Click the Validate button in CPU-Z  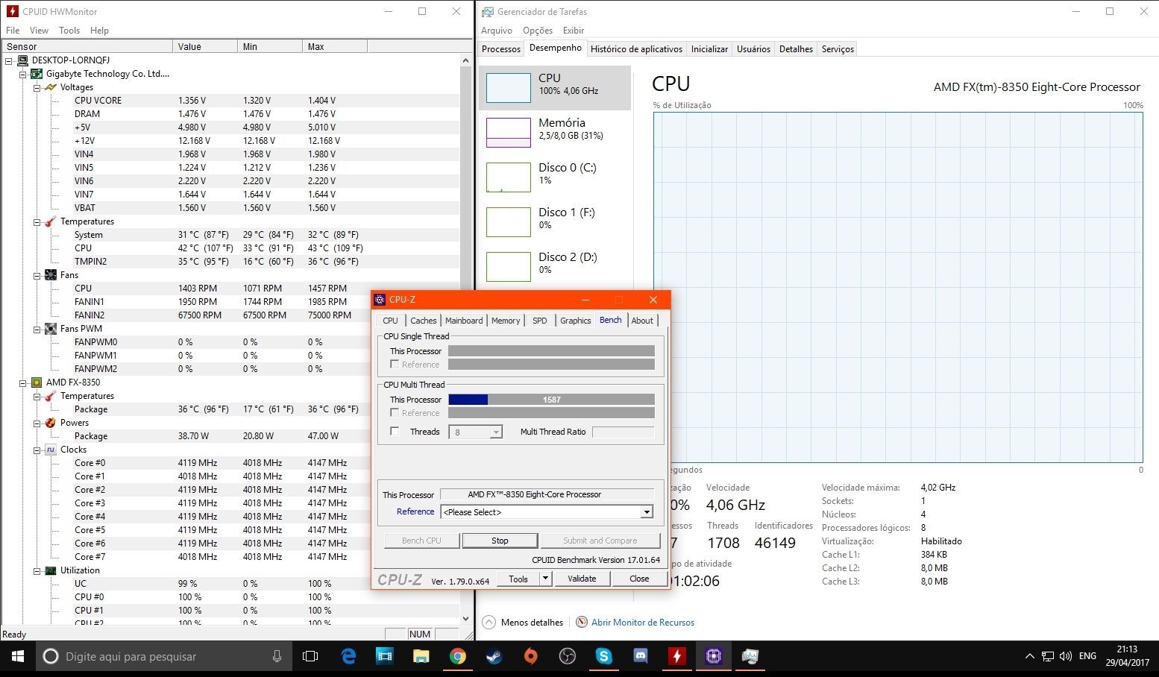coord(582,579)
